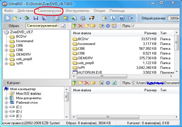
Task: Click the blue question-mark Help icon
Action: [122, 18]
